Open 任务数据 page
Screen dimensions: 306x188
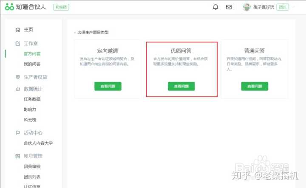click(x=32, y=99)
